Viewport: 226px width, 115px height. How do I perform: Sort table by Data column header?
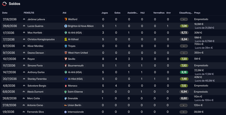5,13
